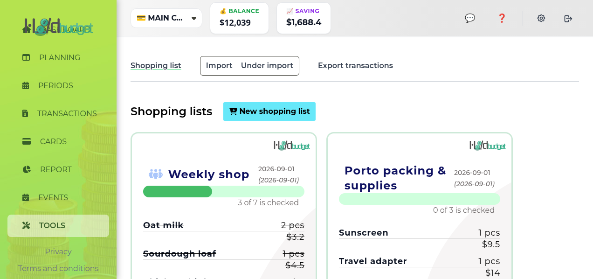Open the chat messages icon
Screen dimensions: 593x279
click(x=470, y=18)
